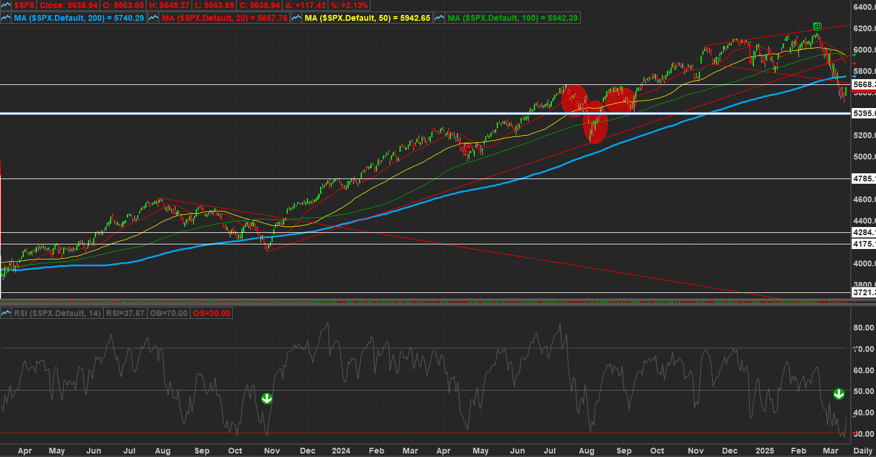Select the $SPX symbol label
876x457 pixels.
tap(25, 5)
